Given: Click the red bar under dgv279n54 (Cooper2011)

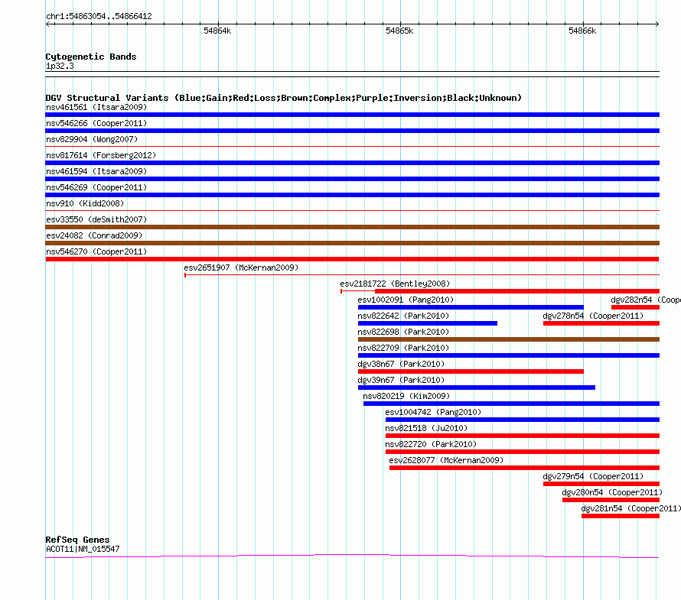Looking at the screenshot, I should coord(601,484).
